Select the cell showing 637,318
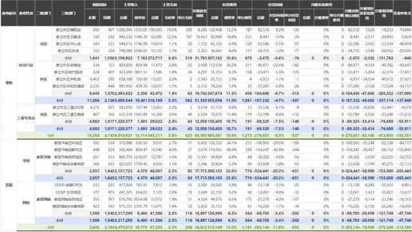Viewport: 412px width, 232px height. pos(126,115)
